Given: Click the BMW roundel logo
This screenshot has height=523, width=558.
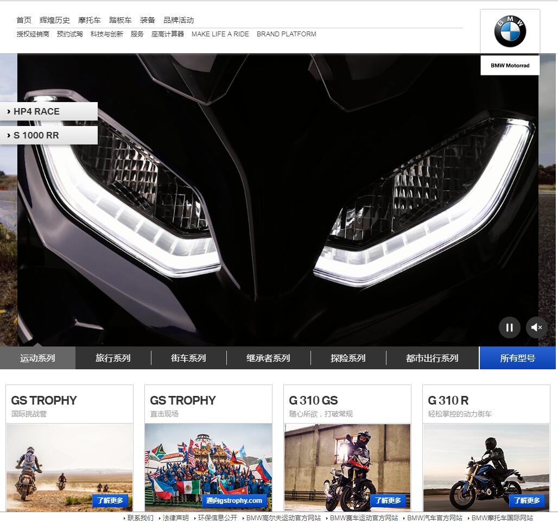Looking at the screenshot, I should point(510,31).
